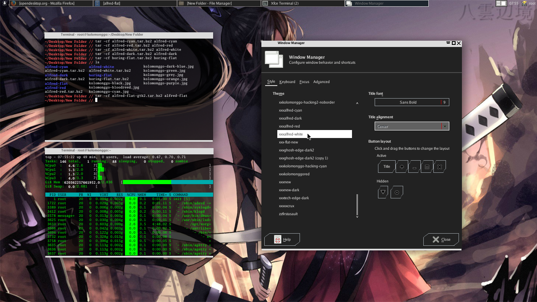This screenshot has width=537, height=302.
Task: Switch to opendesktop.org Firefox taskbar window
Action: point(51,3)
